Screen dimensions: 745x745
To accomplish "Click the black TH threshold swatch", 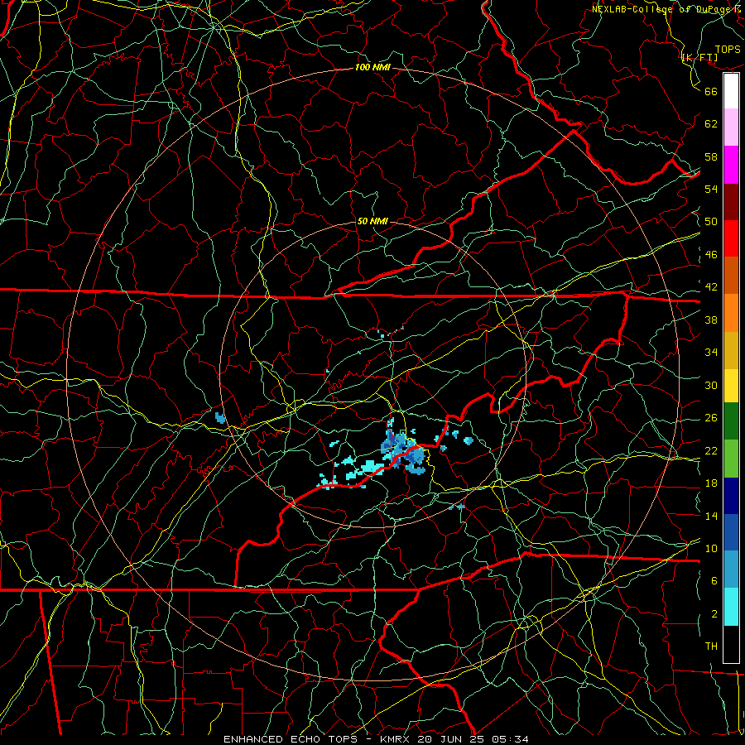I will [731, 644].
